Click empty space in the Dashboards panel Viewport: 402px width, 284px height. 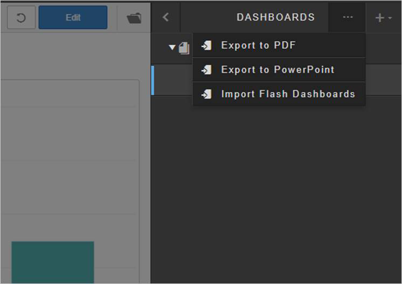click(x=275, y=194)
